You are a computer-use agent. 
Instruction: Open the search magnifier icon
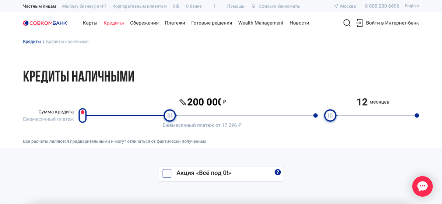347,23
